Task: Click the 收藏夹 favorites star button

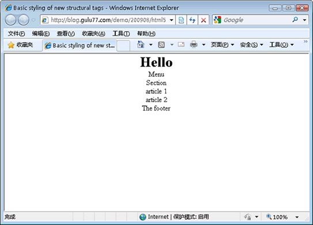Action: coord(20,45)
